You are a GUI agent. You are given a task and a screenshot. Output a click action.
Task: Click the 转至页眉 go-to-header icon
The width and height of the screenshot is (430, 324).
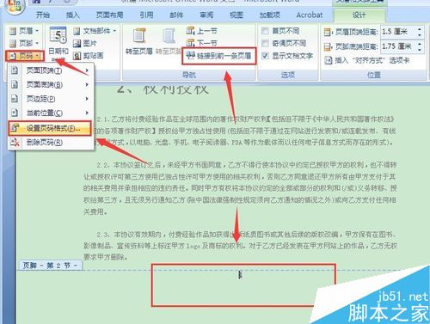coord(139,36)
